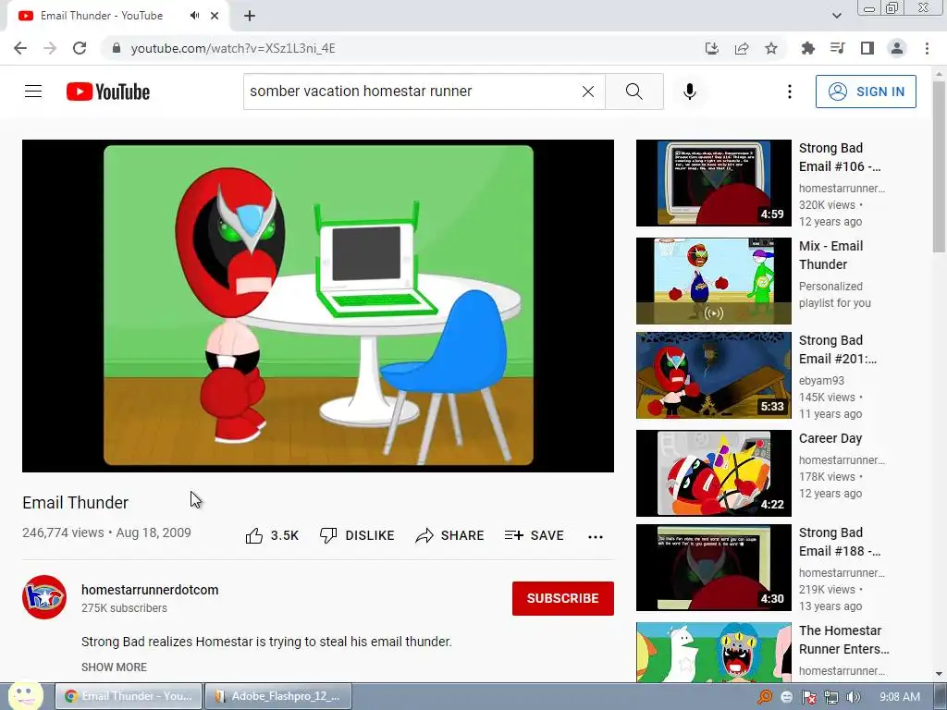This screenshot has width=947, height=710.
Task: Open The Homestar Runner Enters video
Action: (843, 640)
